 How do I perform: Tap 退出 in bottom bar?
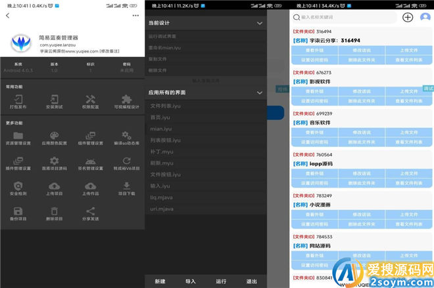click(x=251, y=281)
